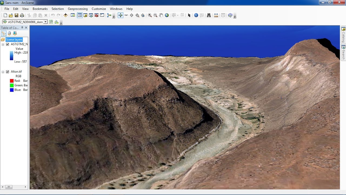Open the Edit menu

coord(16,9)
